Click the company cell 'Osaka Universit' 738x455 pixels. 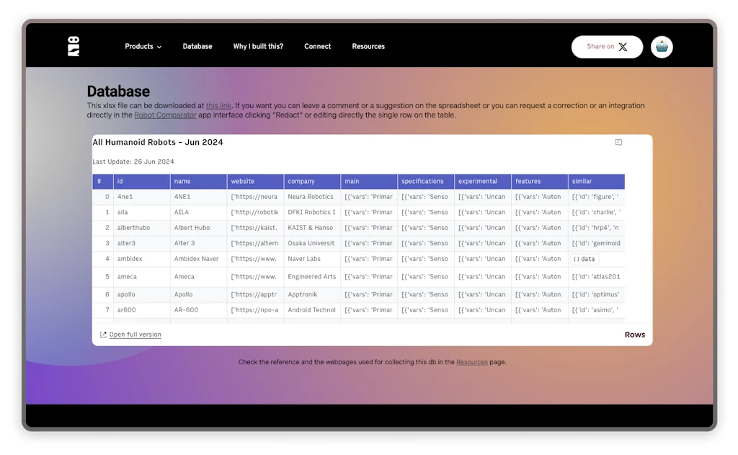click(x=312, y=244)
